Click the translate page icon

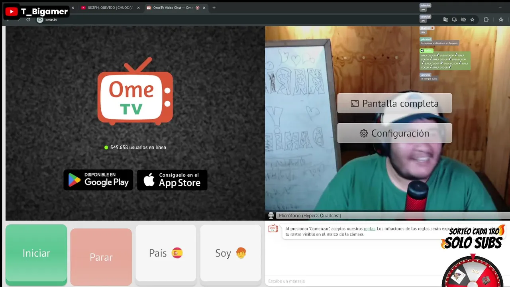446,20
